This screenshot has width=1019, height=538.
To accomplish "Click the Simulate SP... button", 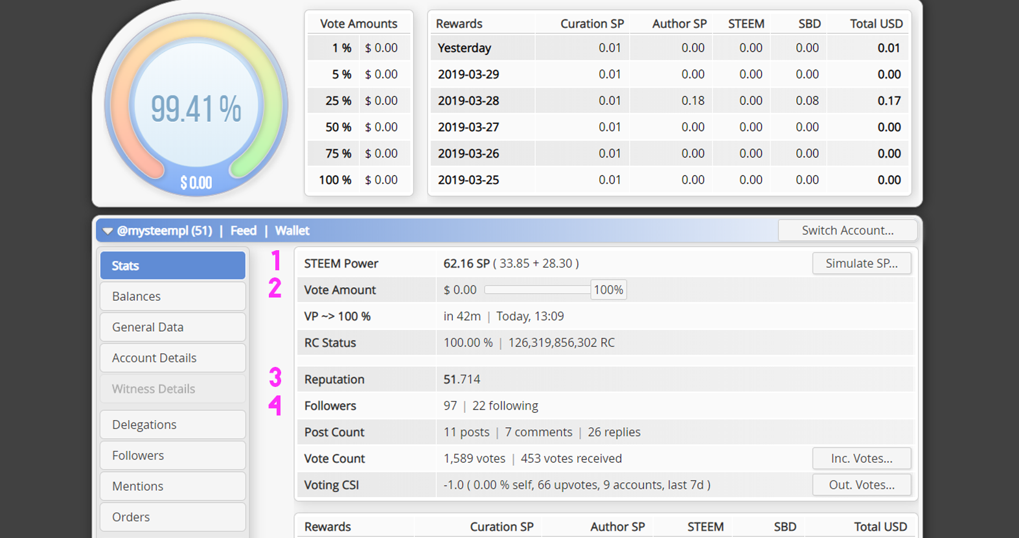I will (862, 263).
